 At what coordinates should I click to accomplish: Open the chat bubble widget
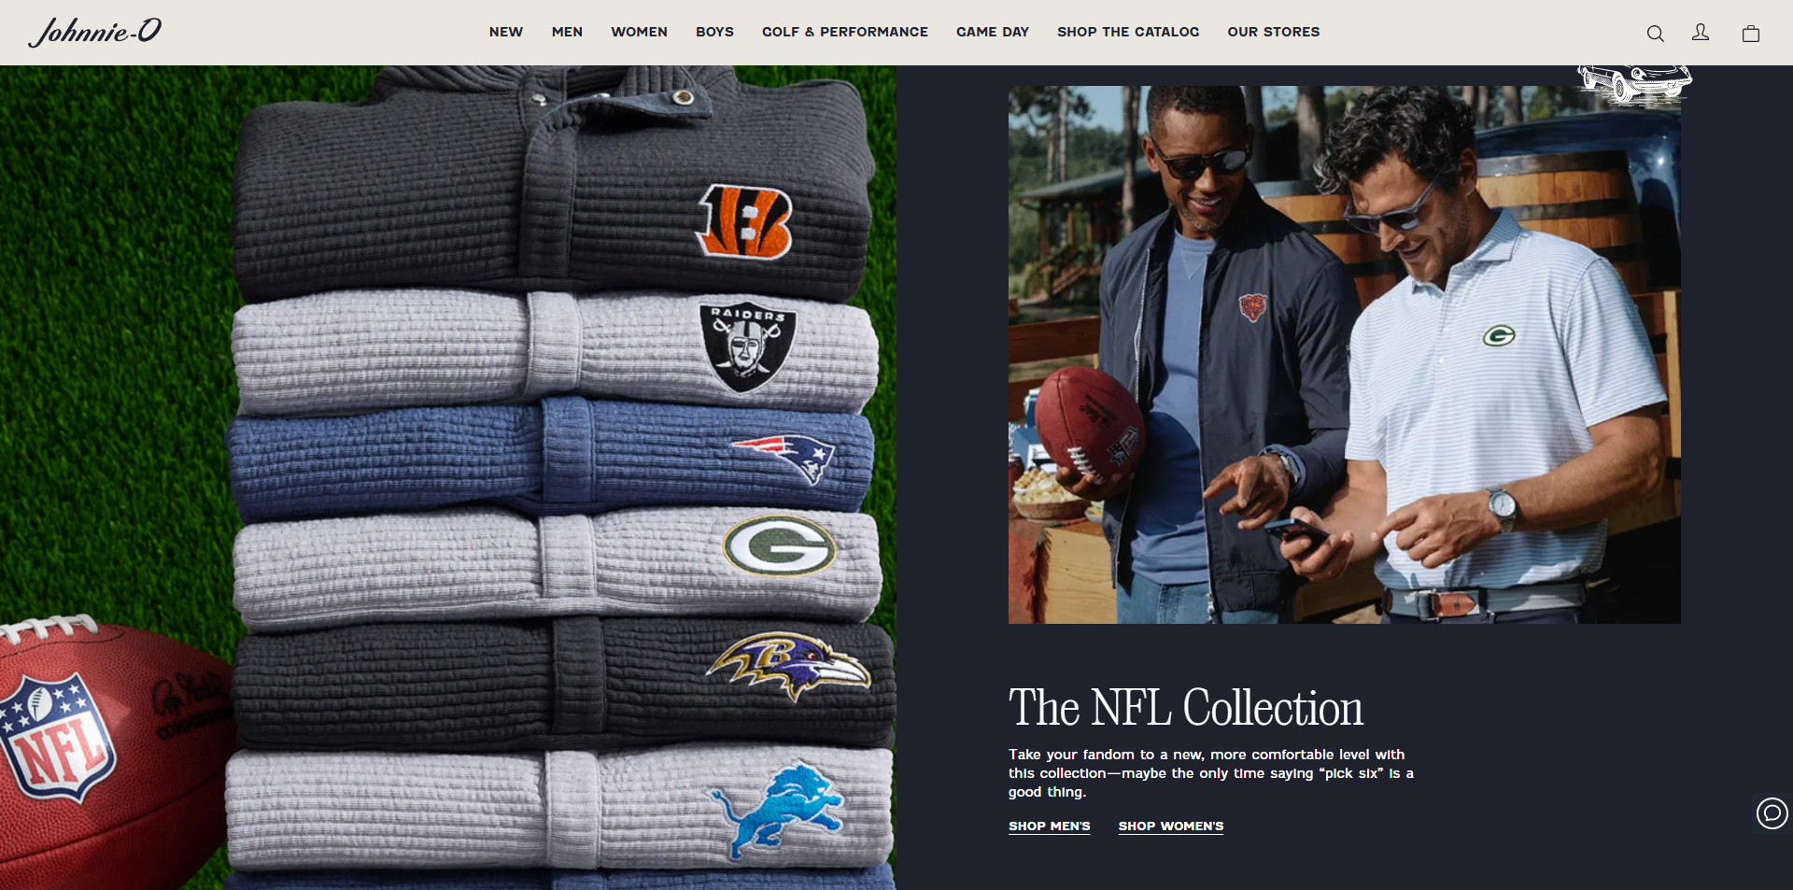pos(1772,812)
